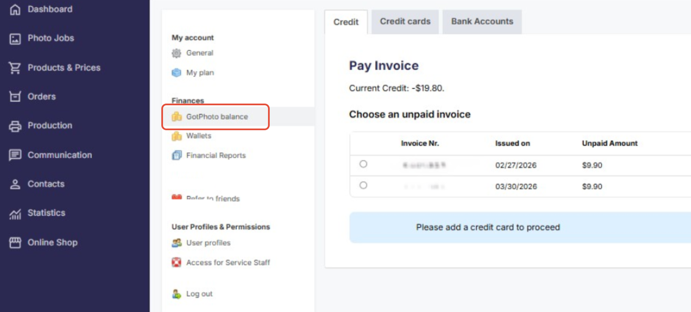The width and height of the screenshot is (691, 312).
Task: Click the Orders sidebar icon
Action: [15, 96]
